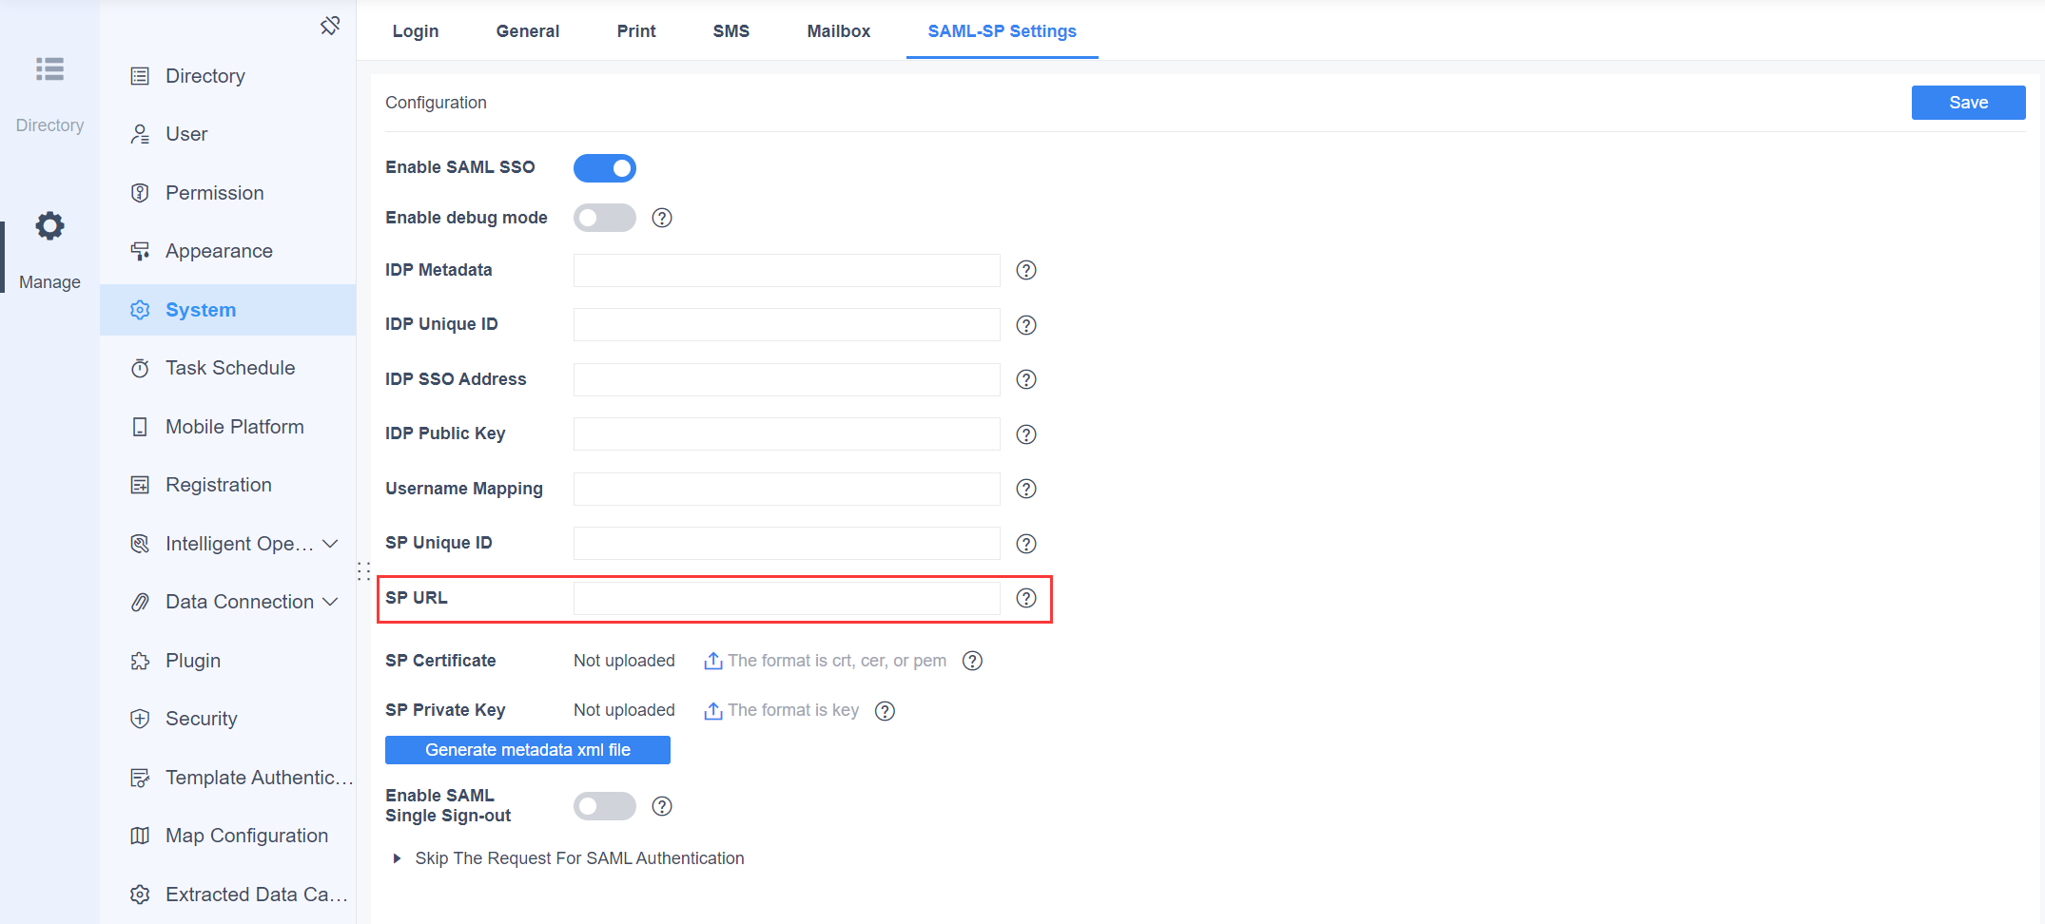Click the Appearance paint icon

pos(141,250)
